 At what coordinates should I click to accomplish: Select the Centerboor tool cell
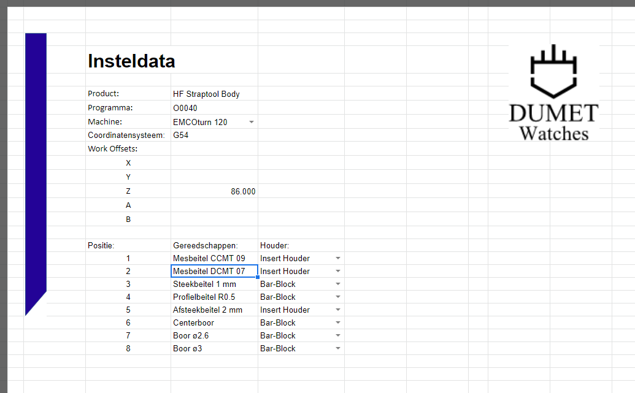pos(214,322)
